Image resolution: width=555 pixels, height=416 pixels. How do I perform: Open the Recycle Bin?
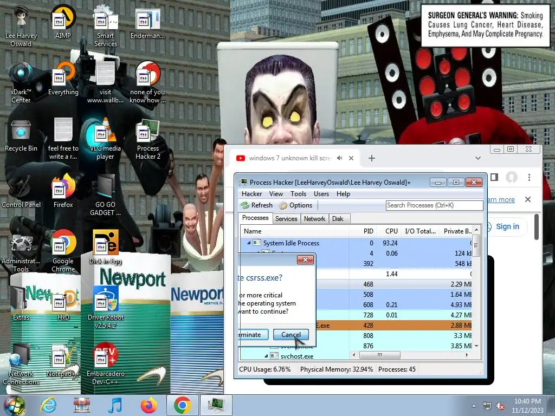tap(21, 135)
